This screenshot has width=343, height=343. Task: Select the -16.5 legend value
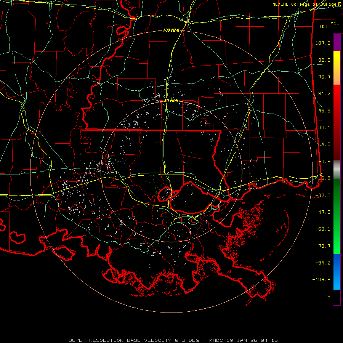click(324, 178)
